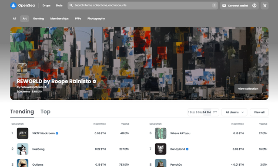
Task: Open Kandyland collection name
Action: click(x=178, y=149)
